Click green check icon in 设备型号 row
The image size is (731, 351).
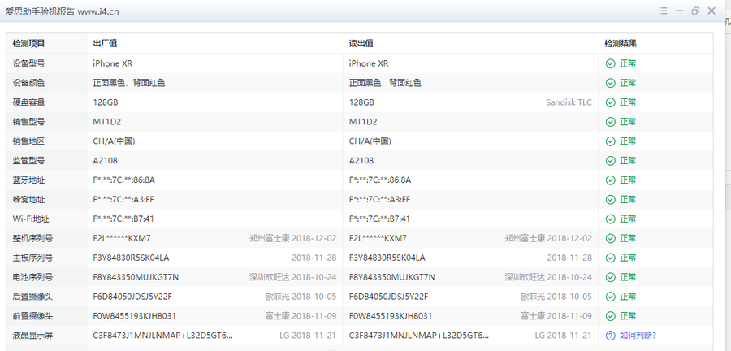[x=610, y=63]
